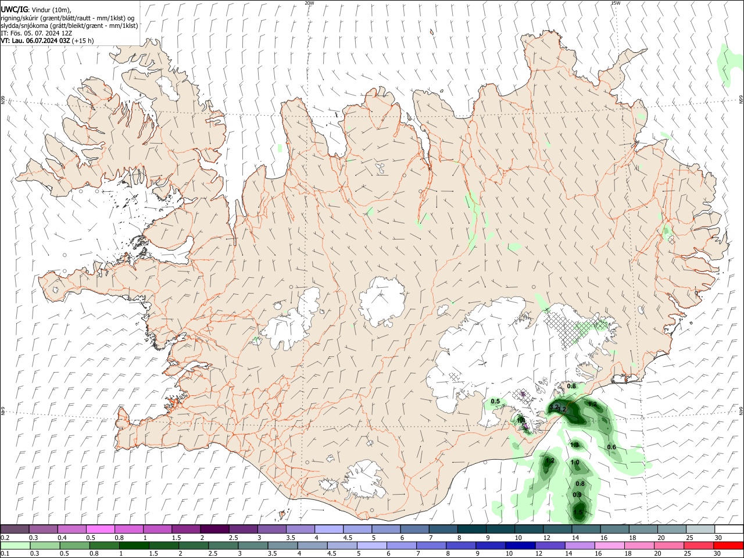The image size is (744, 558).
Task: Select the bright red rain swatch above 30
Action: point(729,545)
